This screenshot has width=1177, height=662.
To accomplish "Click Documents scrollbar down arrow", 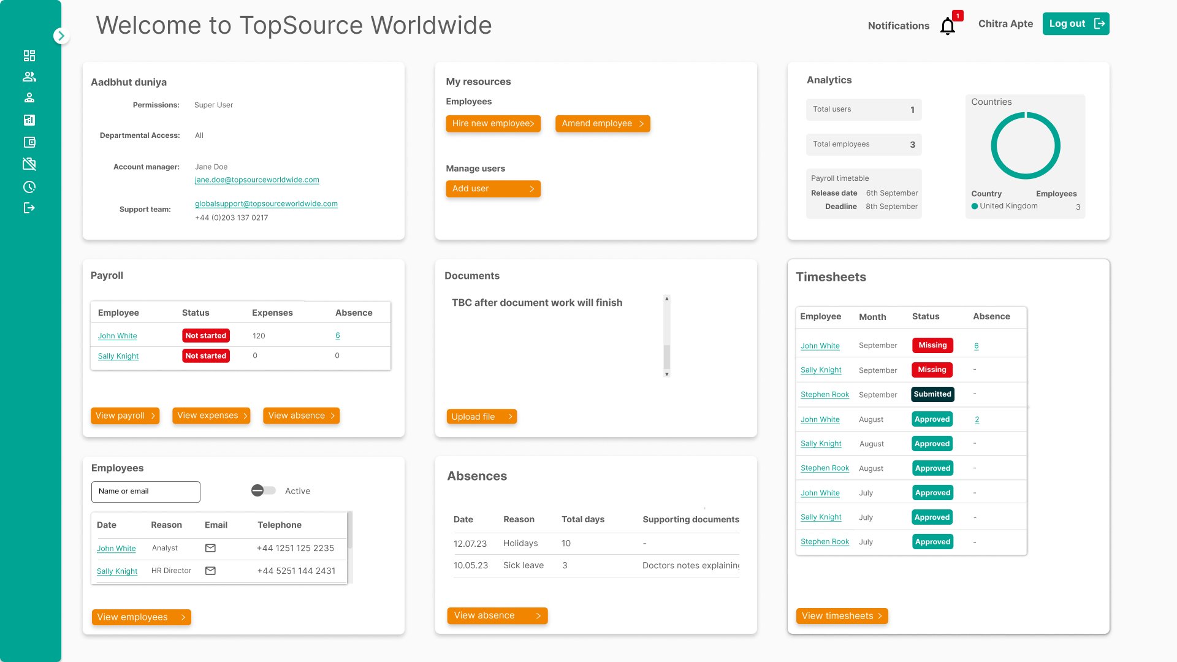I will pyautogui.click(x=667, y=374).
